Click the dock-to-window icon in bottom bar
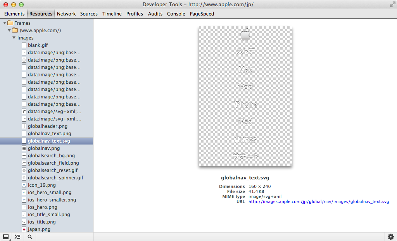Image resolution: width=397 pixels, height=241 pixels. tap(6, 237)
